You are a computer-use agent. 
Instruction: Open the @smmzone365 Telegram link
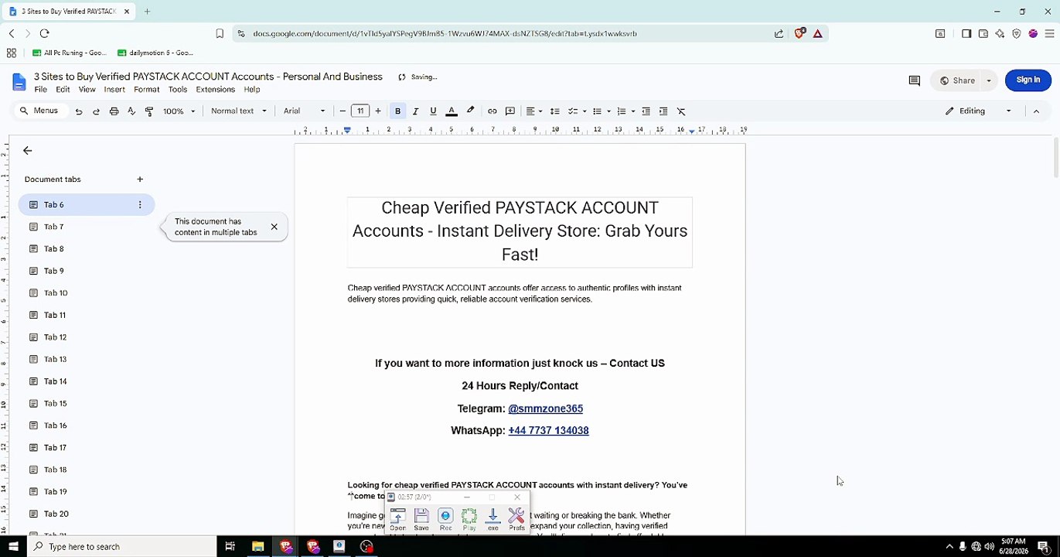(545, 408)
